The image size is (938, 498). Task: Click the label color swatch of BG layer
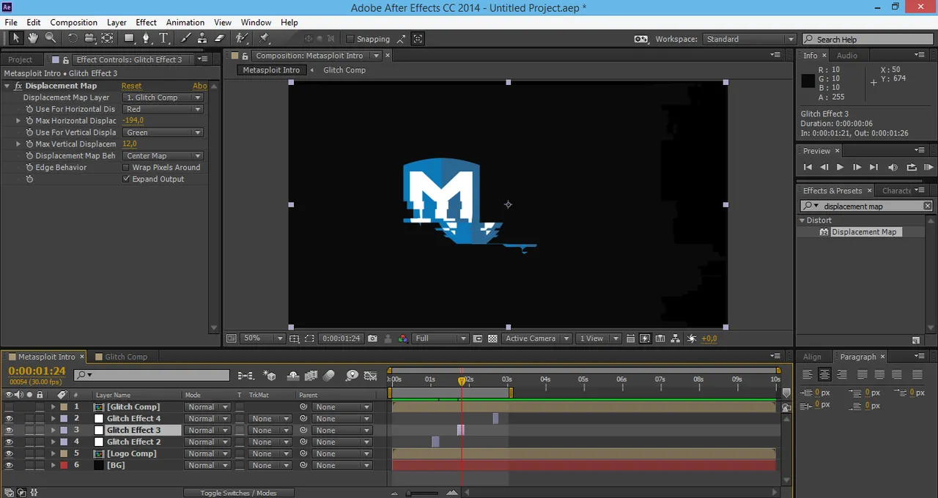tap(64, 465)
